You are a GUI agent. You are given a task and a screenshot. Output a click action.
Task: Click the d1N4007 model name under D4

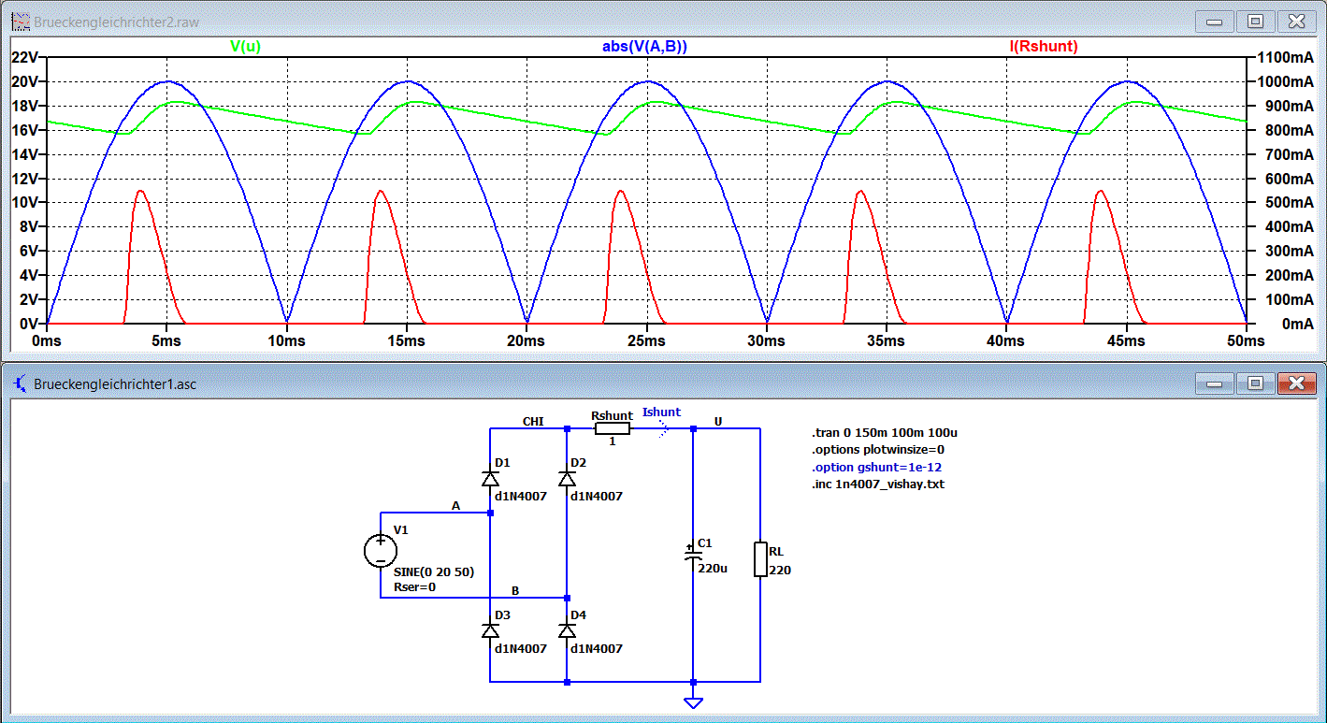point(597,648)
